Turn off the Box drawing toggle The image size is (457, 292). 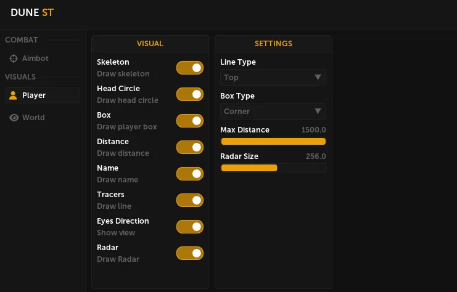(190, 121)
